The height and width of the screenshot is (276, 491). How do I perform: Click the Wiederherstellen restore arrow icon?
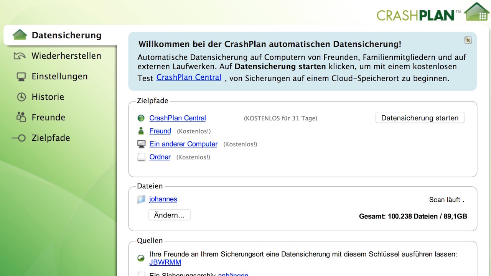pos(20,56)
